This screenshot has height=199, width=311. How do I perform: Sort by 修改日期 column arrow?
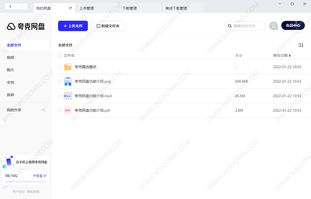(290, 55)
